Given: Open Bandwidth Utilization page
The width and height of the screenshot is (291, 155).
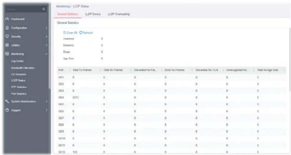Looking at the screenshot, I should [x=23, y=68].
